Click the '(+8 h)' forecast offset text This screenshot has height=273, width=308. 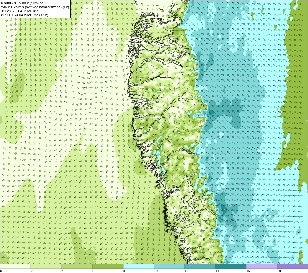coord(44,15)
